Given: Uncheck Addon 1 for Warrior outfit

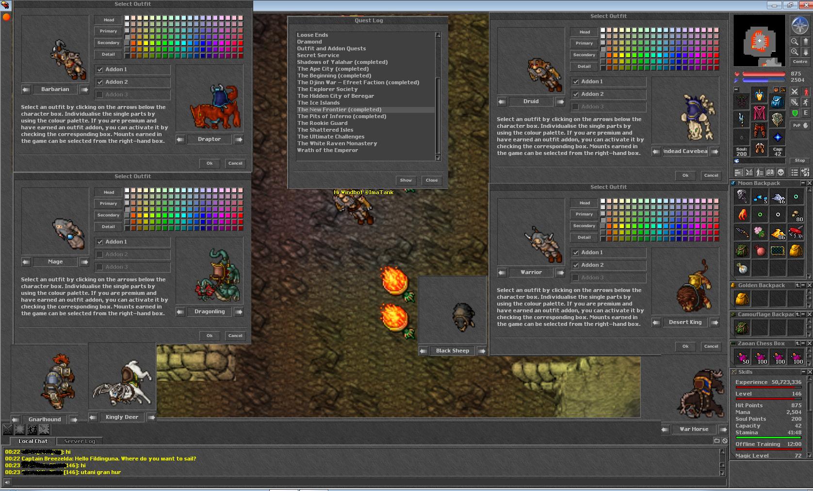Looking at the screenshot, I should coord(576,253).
